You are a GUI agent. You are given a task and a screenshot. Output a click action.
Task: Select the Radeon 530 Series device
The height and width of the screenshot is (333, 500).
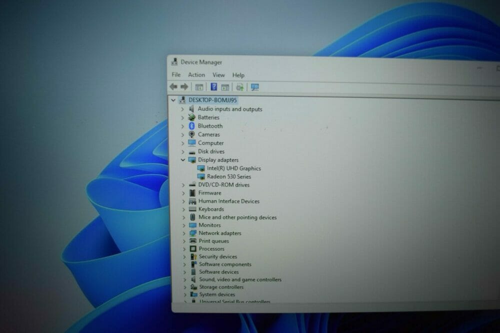point(229,177)
